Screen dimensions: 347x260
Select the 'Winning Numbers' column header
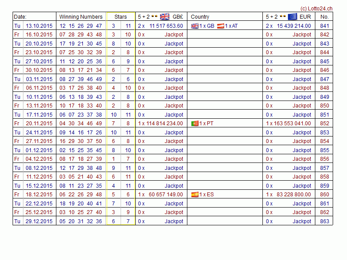click(x=81, y=17)
